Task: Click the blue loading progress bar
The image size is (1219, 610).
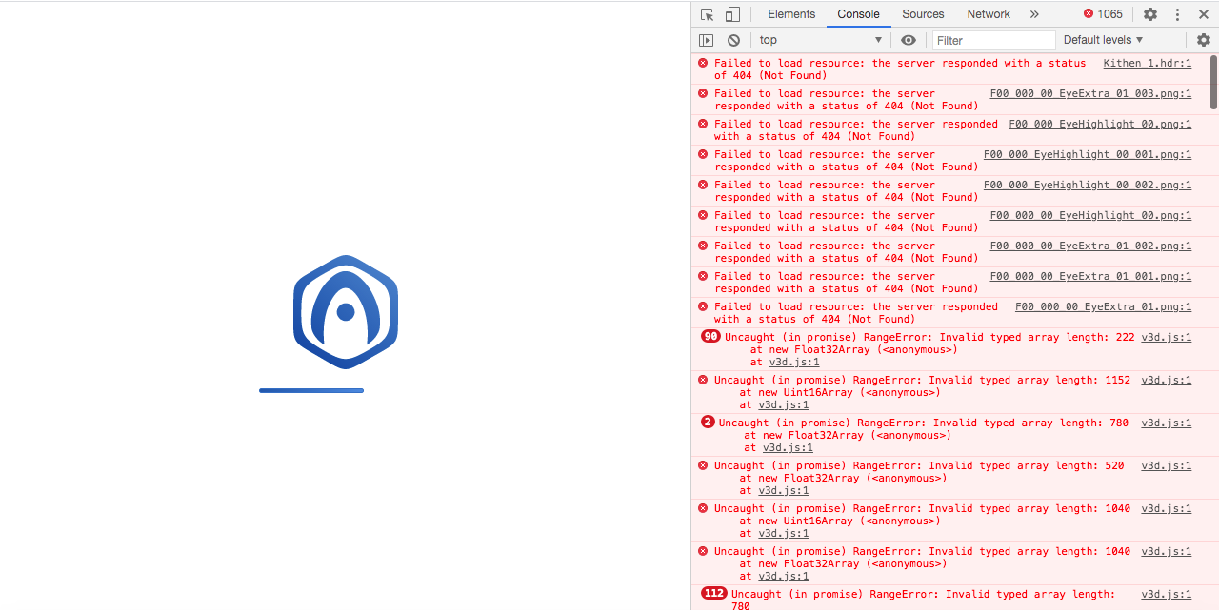Action: coord(311,390)
